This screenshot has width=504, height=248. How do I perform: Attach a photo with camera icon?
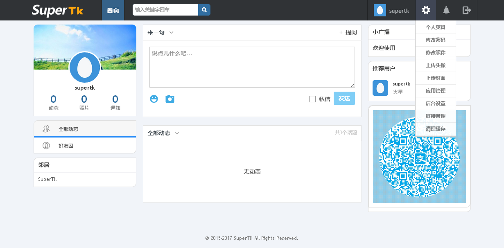click(170, 99)
